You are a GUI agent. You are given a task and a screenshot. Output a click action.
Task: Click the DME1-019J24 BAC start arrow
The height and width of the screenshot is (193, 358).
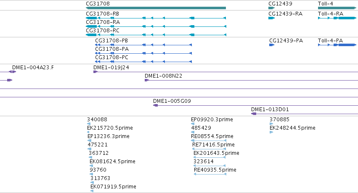click(x=95, y=72)
